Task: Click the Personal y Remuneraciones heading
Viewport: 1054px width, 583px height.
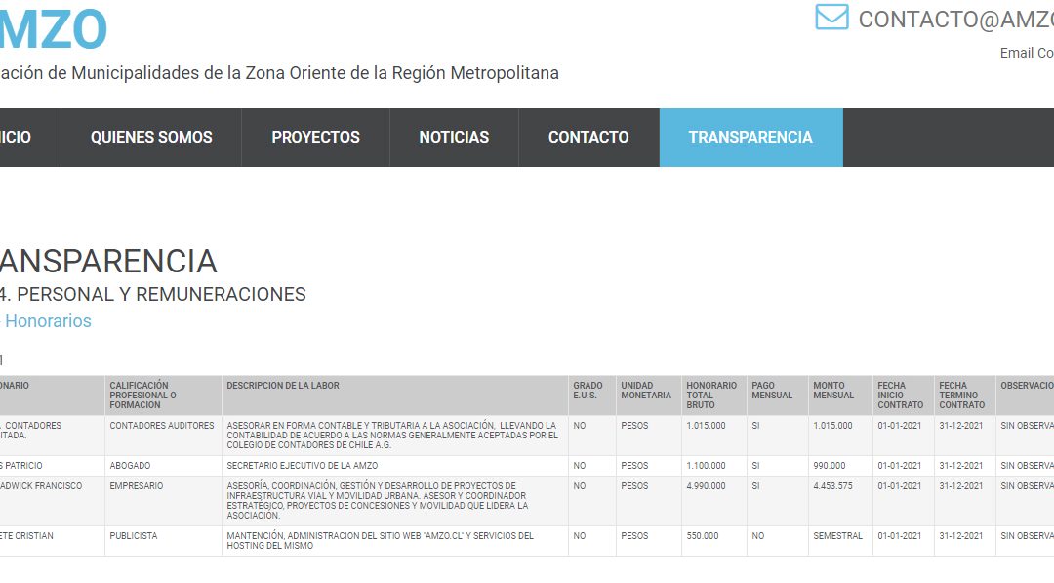Action: tap(153, 294)
